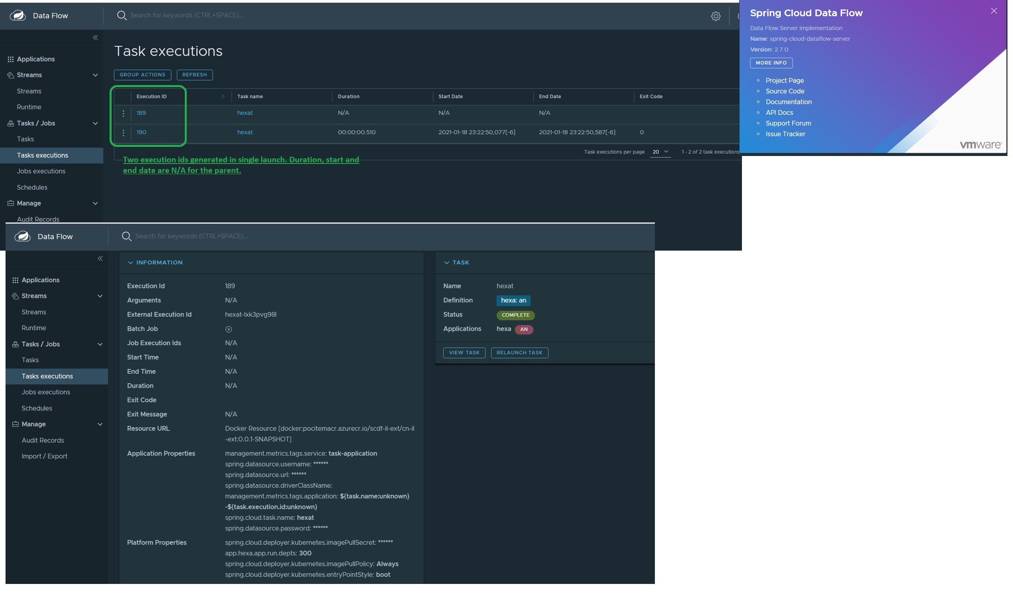Click the Streams icon in the navigation sidebar
This screenshot has height=597, width=1013.
pos(10,75)
